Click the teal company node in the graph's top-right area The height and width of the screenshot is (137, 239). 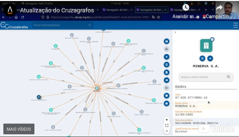click(128, 41)
